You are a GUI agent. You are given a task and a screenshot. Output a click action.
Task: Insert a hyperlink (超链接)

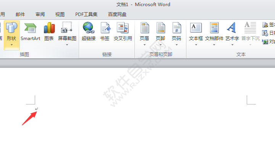click(88, 28)
